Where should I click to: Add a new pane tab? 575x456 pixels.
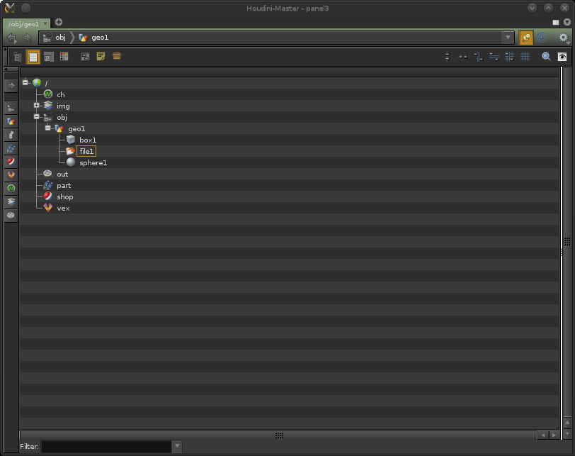[59, 22]
